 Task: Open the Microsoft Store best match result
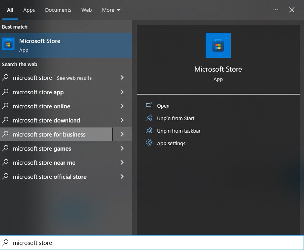coord(66,45)
